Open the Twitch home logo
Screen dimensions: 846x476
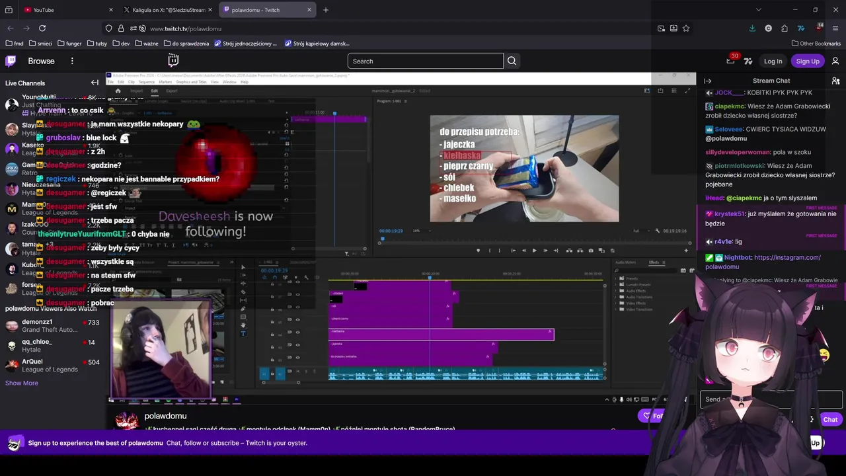[x=11, y=61]
